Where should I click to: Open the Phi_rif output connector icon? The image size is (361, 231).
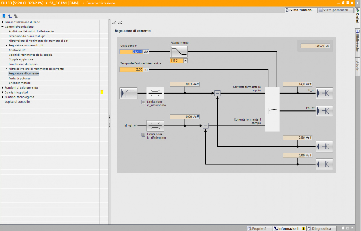pyautogui.click(x=324, y=111)
